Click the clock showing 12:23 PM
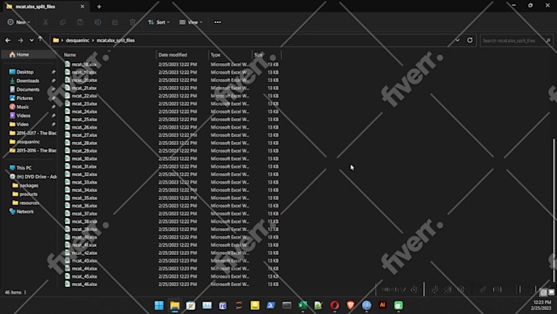 coord(542,302)
